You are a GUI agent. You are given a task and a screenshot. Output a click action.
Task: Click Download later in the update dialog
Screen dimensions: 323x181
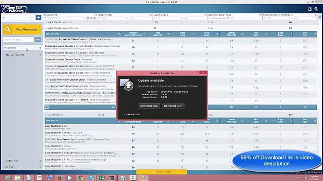click(x=173, y=106)
